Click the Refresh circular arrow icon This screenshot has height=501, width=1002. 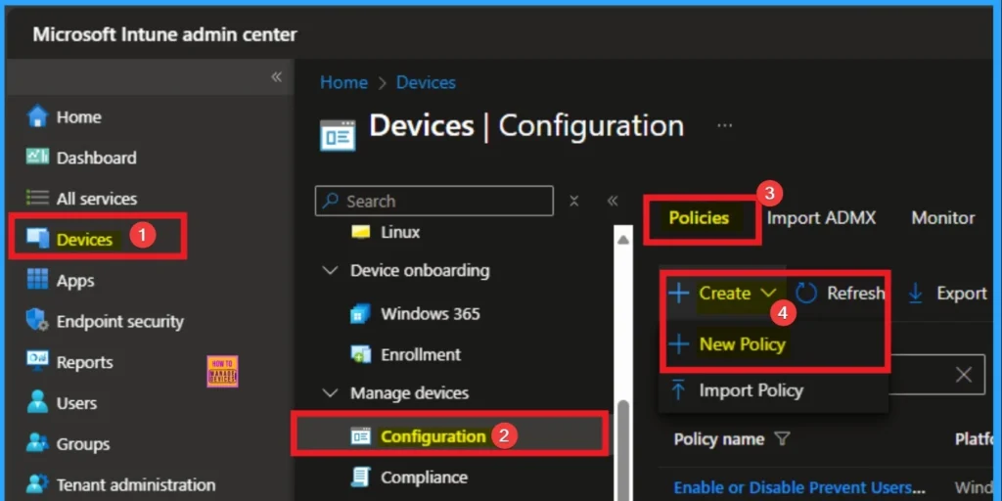[x=806, y=293]
